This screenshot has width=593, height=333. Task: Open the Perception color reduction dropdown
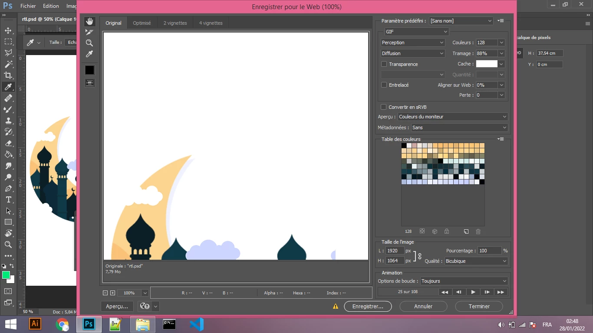[x=413, y=42]
